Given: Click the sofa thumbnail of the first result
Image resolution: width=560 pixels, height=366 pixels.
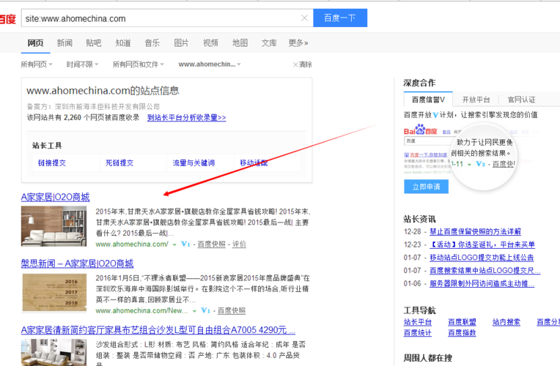Looking at the screenshot, I should click(54, 226).
